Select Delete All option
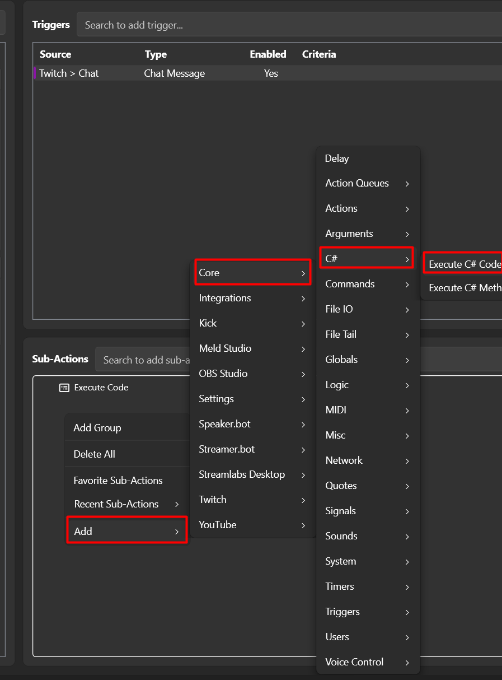The image size is (502, 680). (x=127, y=454)
